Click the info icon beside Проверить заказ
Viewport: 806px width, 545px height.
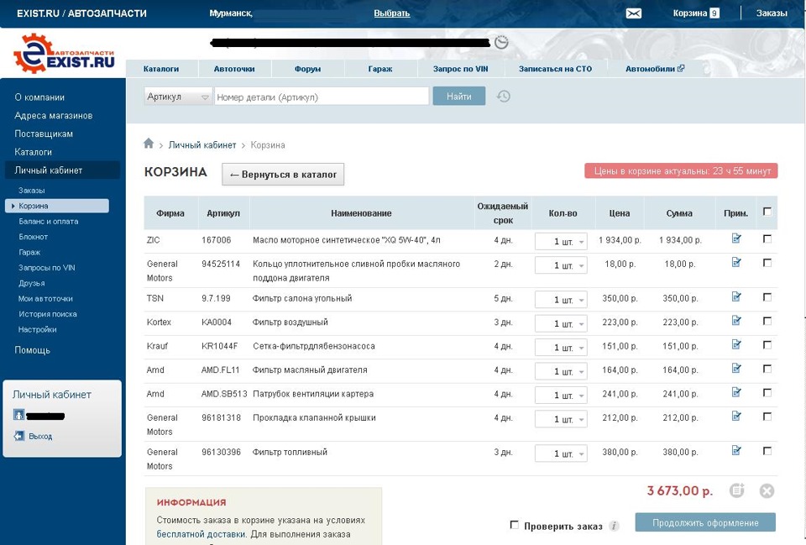pyautogui.click(x=614, y=524)
